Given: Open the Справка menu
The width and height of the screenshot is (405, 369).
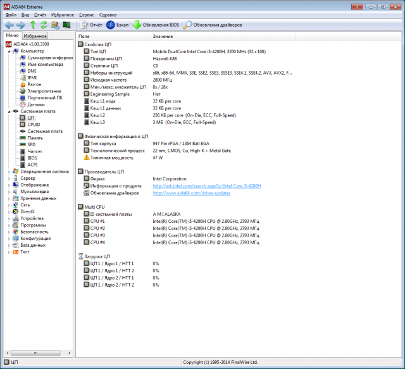Looking at the screenshot, I should pyautogui.click(x=108, y=15).
